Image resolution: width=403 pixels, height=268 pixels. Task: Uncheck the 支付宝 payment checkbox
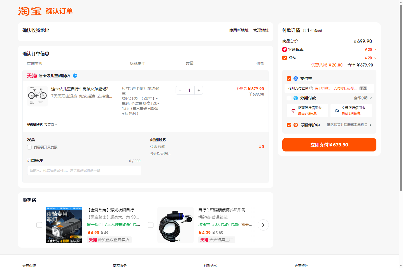289,79
